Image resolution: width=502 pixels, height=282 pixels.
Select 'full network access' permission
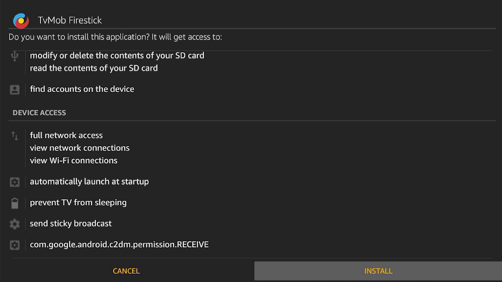click(x=66, y=135)
